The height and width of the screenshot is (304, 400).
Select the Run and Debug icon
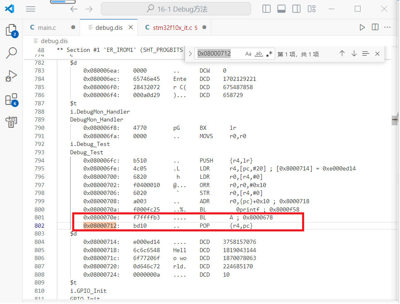(x=11, y=75)
